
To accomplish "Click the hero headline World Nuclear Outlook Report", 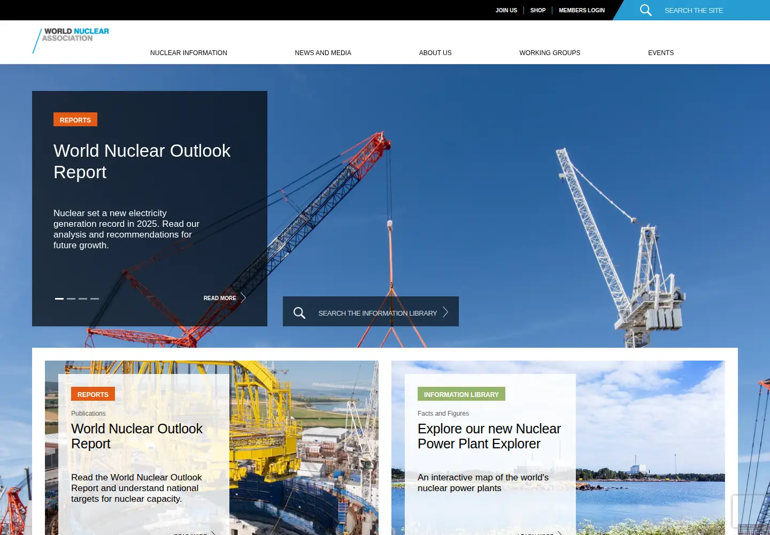I will pos(142,162).
